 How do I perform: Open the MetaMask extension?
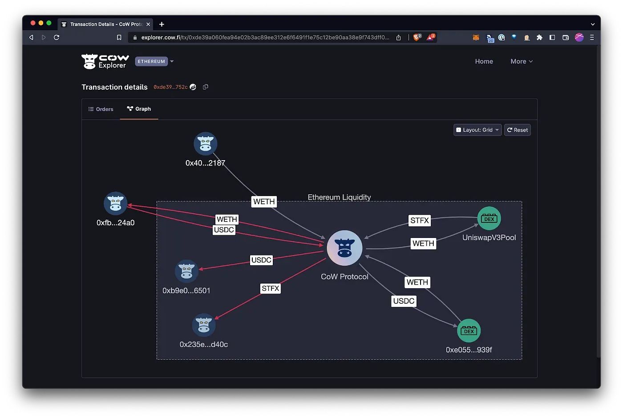pyautogui.click(x=476, y=38)
